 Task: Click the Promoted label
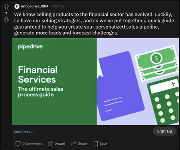59,6
